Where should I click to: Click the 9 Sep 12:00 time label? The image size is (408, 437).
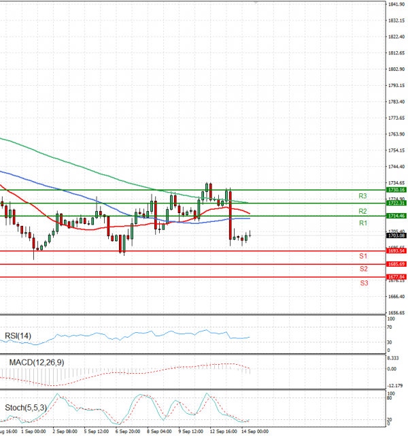[x=191, y=432]
